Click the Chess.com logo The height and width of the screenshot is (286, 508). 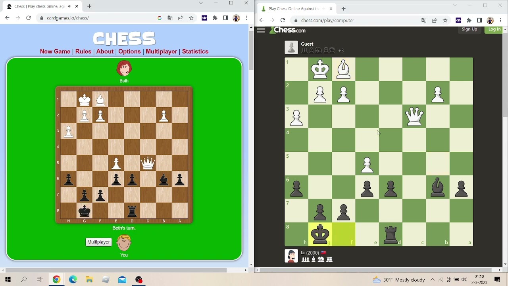coord(288,30)
